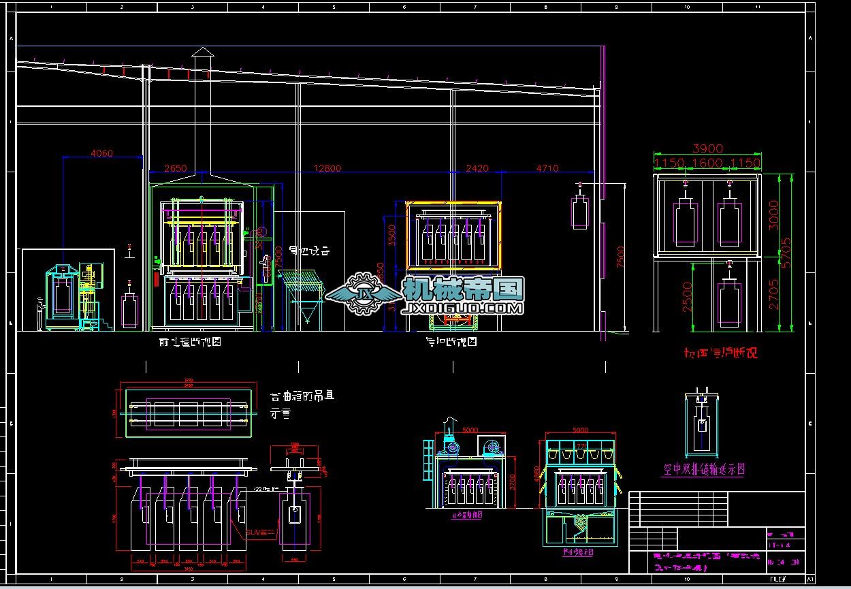Screen dimensions: 851x589
Task: Select the 3700 dimension beside the fan unit view
Action: click(x=513, y=483)
